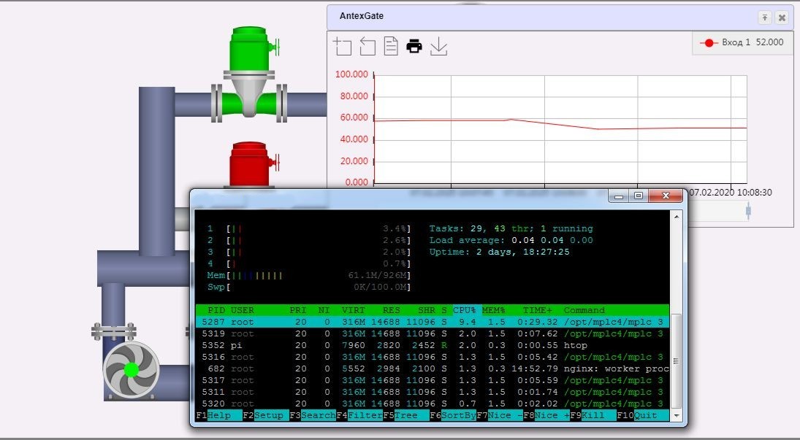Maximize the htop terminal window

[x=638, y=196]
